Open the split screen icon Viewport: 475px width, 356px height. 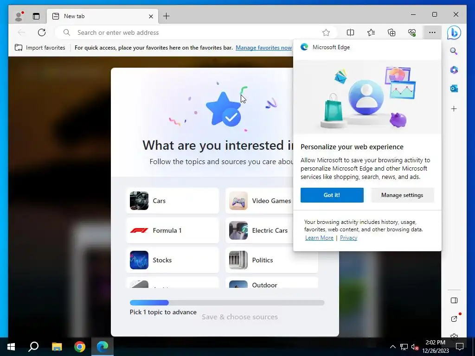coord(350,32)
